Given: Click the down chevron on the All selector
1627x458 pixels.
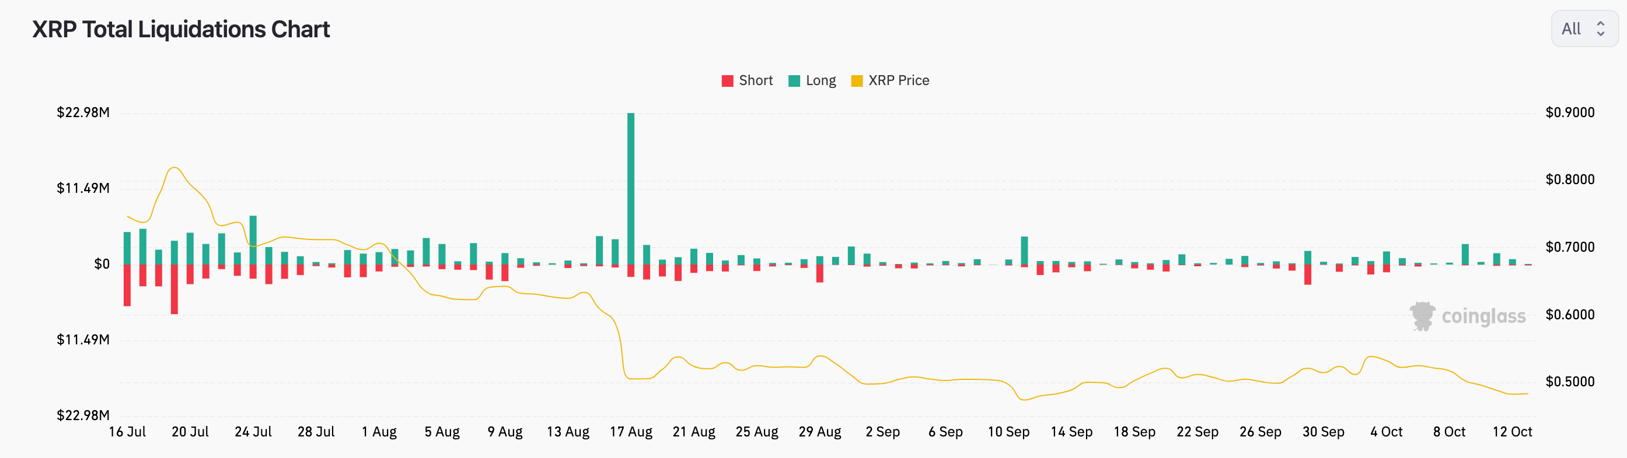Looking at the screenshot, I should point(1602,33).
